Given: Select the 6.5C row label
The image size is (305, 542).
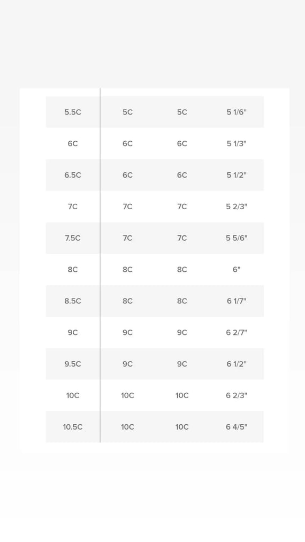Looking at the screenshot, I should click(73, 175).
